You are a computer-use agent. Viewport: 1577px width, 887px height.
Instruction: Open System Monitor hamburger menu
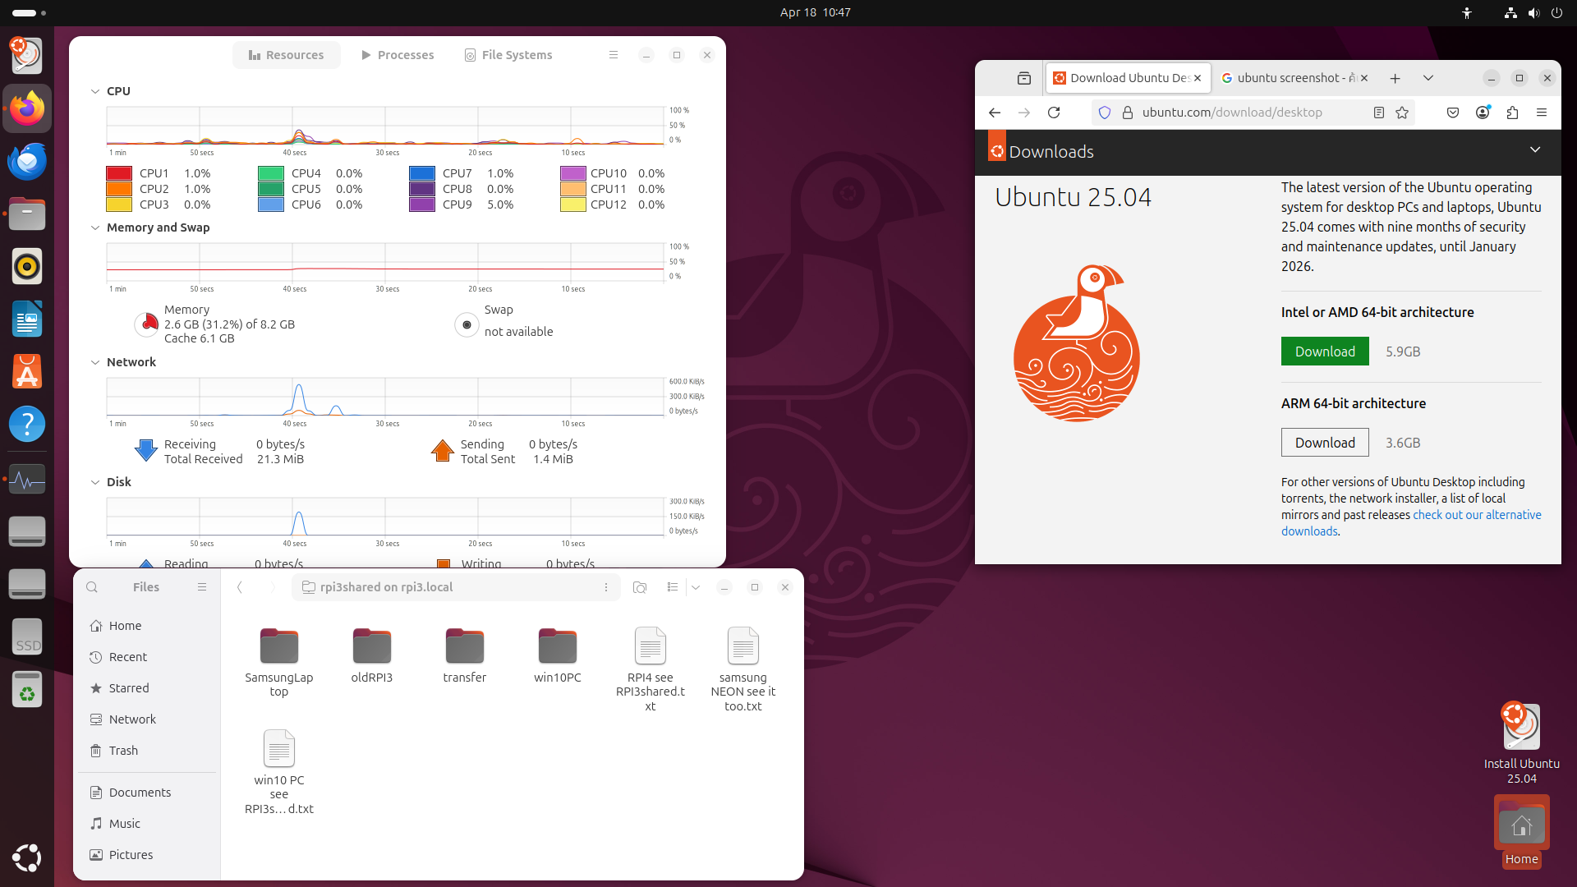point(613,55)
